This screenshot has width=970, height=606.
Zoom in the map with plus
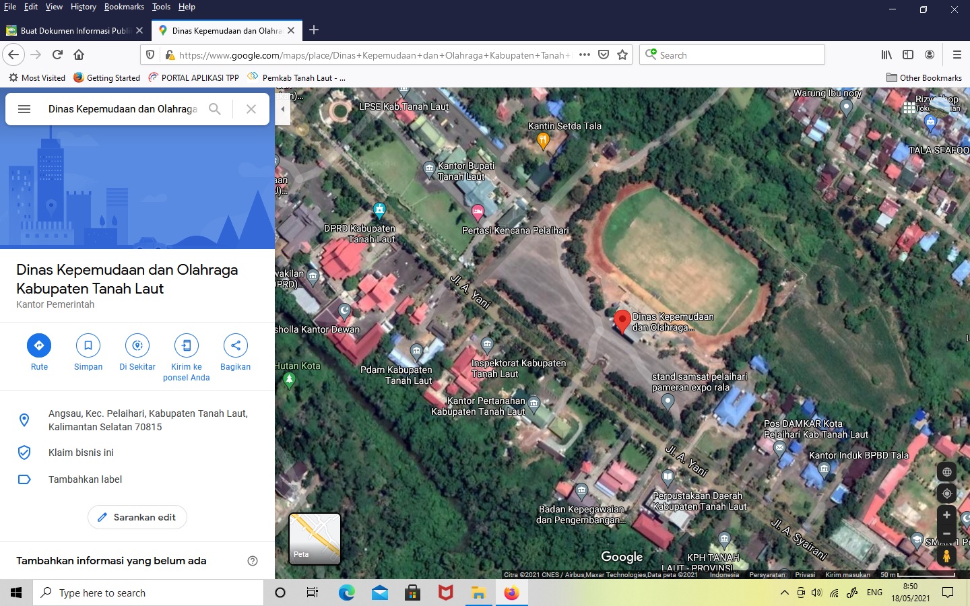pos(946,515)
